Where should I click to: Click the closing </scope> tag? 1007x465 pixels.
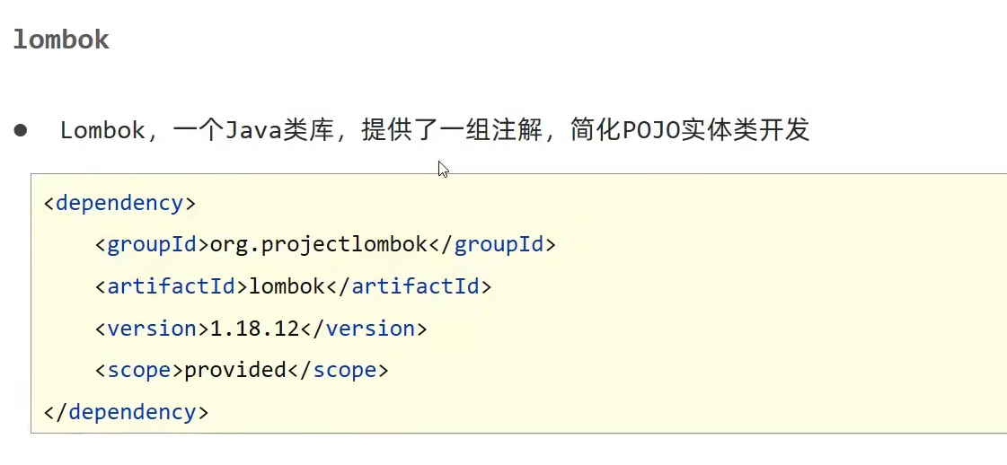click(338, 370)
